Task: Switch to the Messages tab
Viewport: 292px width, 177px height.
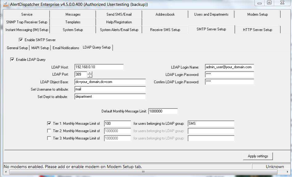Action: (x=73, y=14)
